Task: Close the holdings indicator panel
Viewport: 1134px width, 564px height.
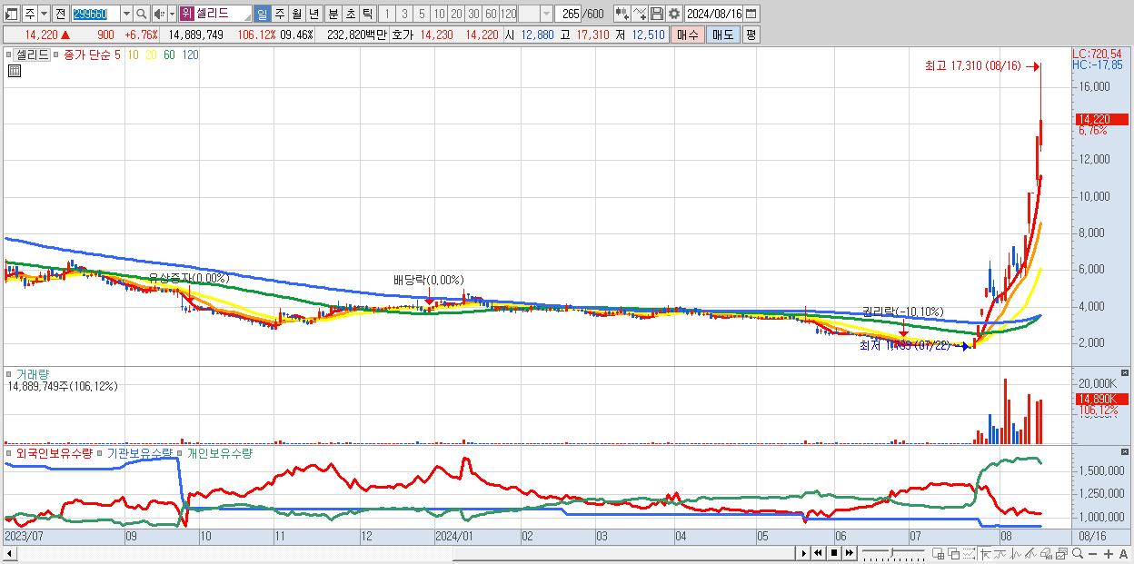Action: click(1127, 452)
